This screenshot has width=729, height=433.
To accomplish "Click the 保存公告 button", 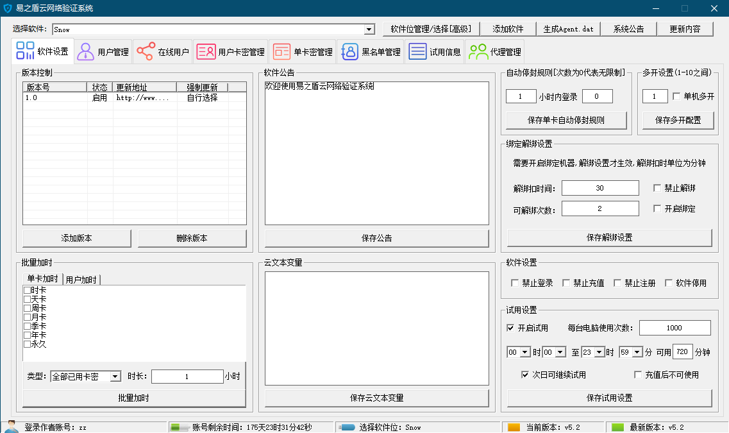I will [376, 238].
